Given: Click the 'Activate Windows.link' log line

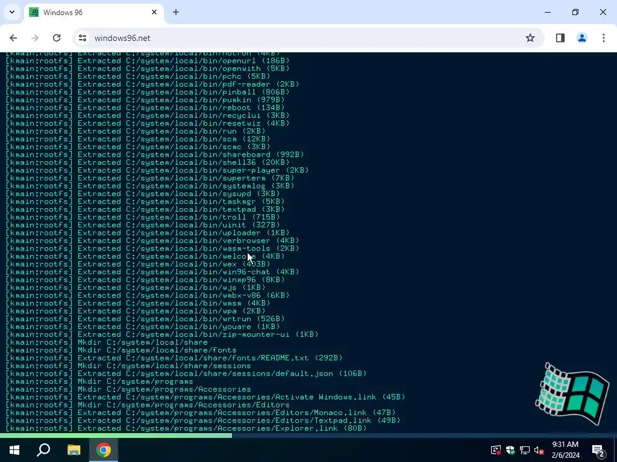Looking at the screenshot, I should coord(205,397).
